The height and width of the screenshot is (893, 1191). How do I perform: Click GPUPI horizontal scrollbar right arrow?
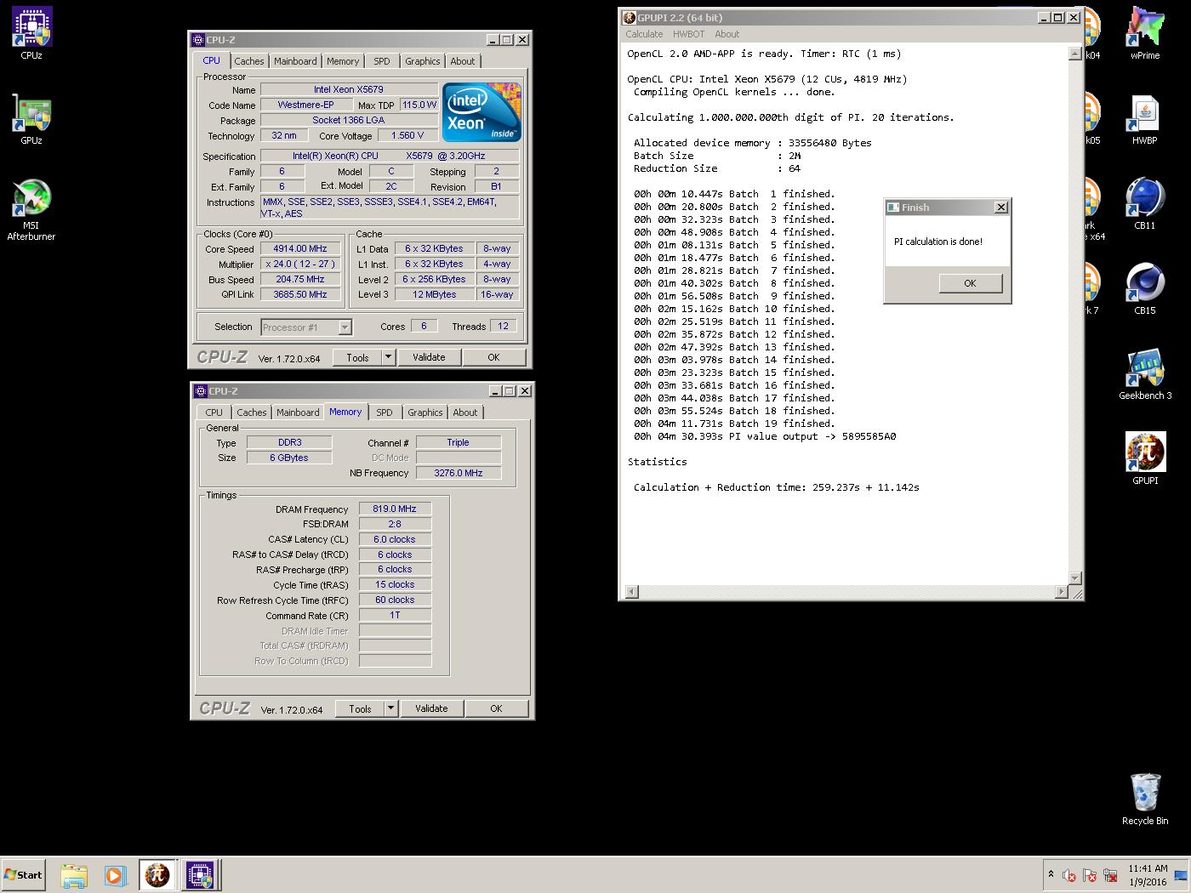pos(1062,592)
